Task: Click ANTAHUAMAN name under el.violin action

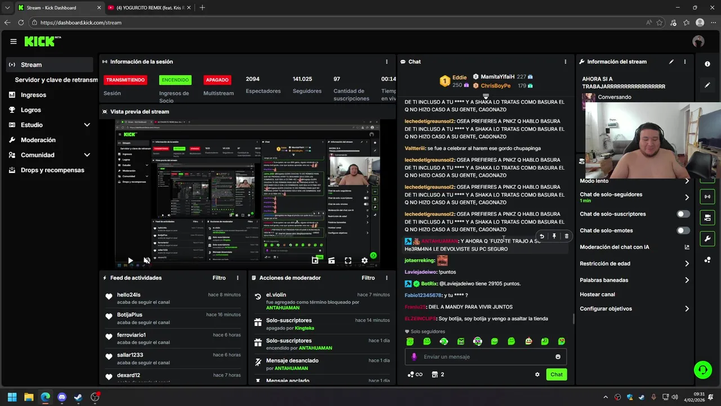Action: point(284,308)
